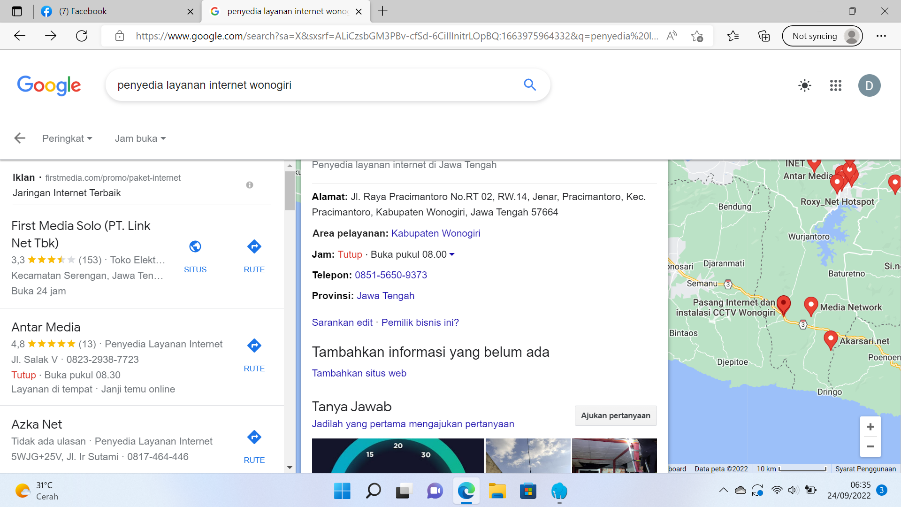The image size is (901, 507).
Task: Click Tambahkan situs web link
Action: (359, 373)
